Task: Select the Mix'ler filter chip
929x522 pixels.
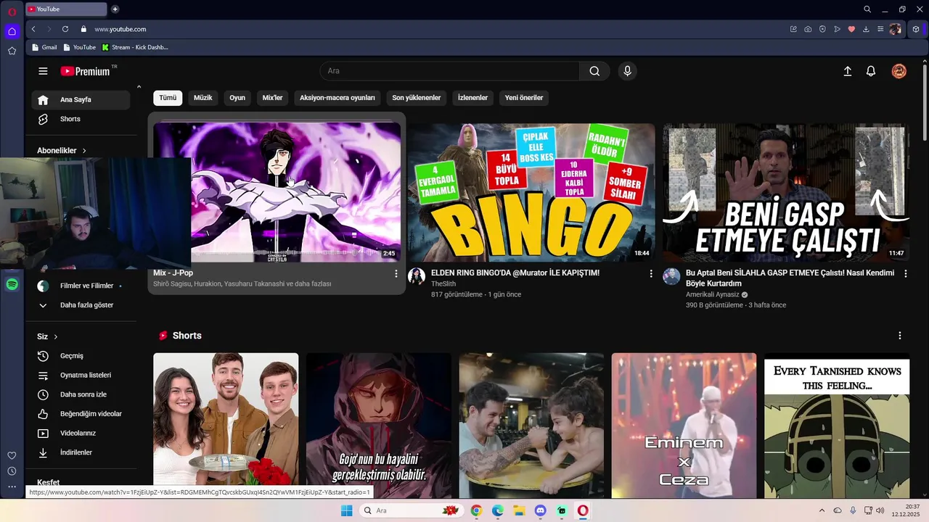Action: click(272, 98)
